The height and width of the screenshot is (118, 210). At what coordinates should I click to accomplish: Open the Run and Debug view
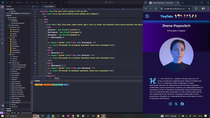pos(2,21)
